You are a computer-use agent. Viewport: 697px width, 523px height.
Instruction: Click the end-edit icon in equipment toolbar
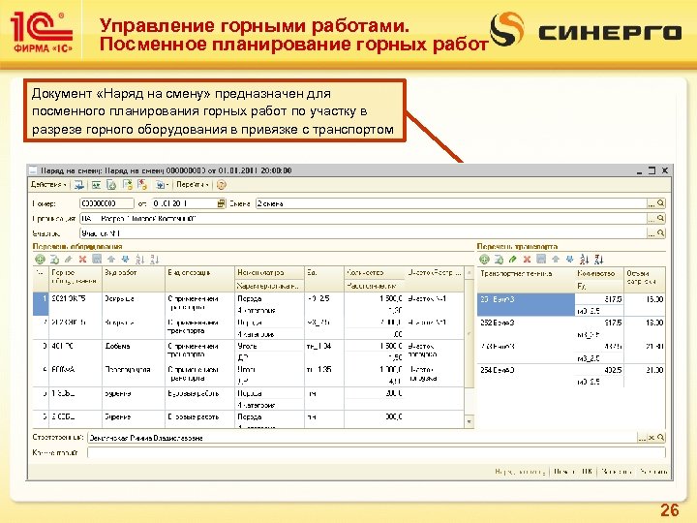pyautogui.click(x=97, y=260)
